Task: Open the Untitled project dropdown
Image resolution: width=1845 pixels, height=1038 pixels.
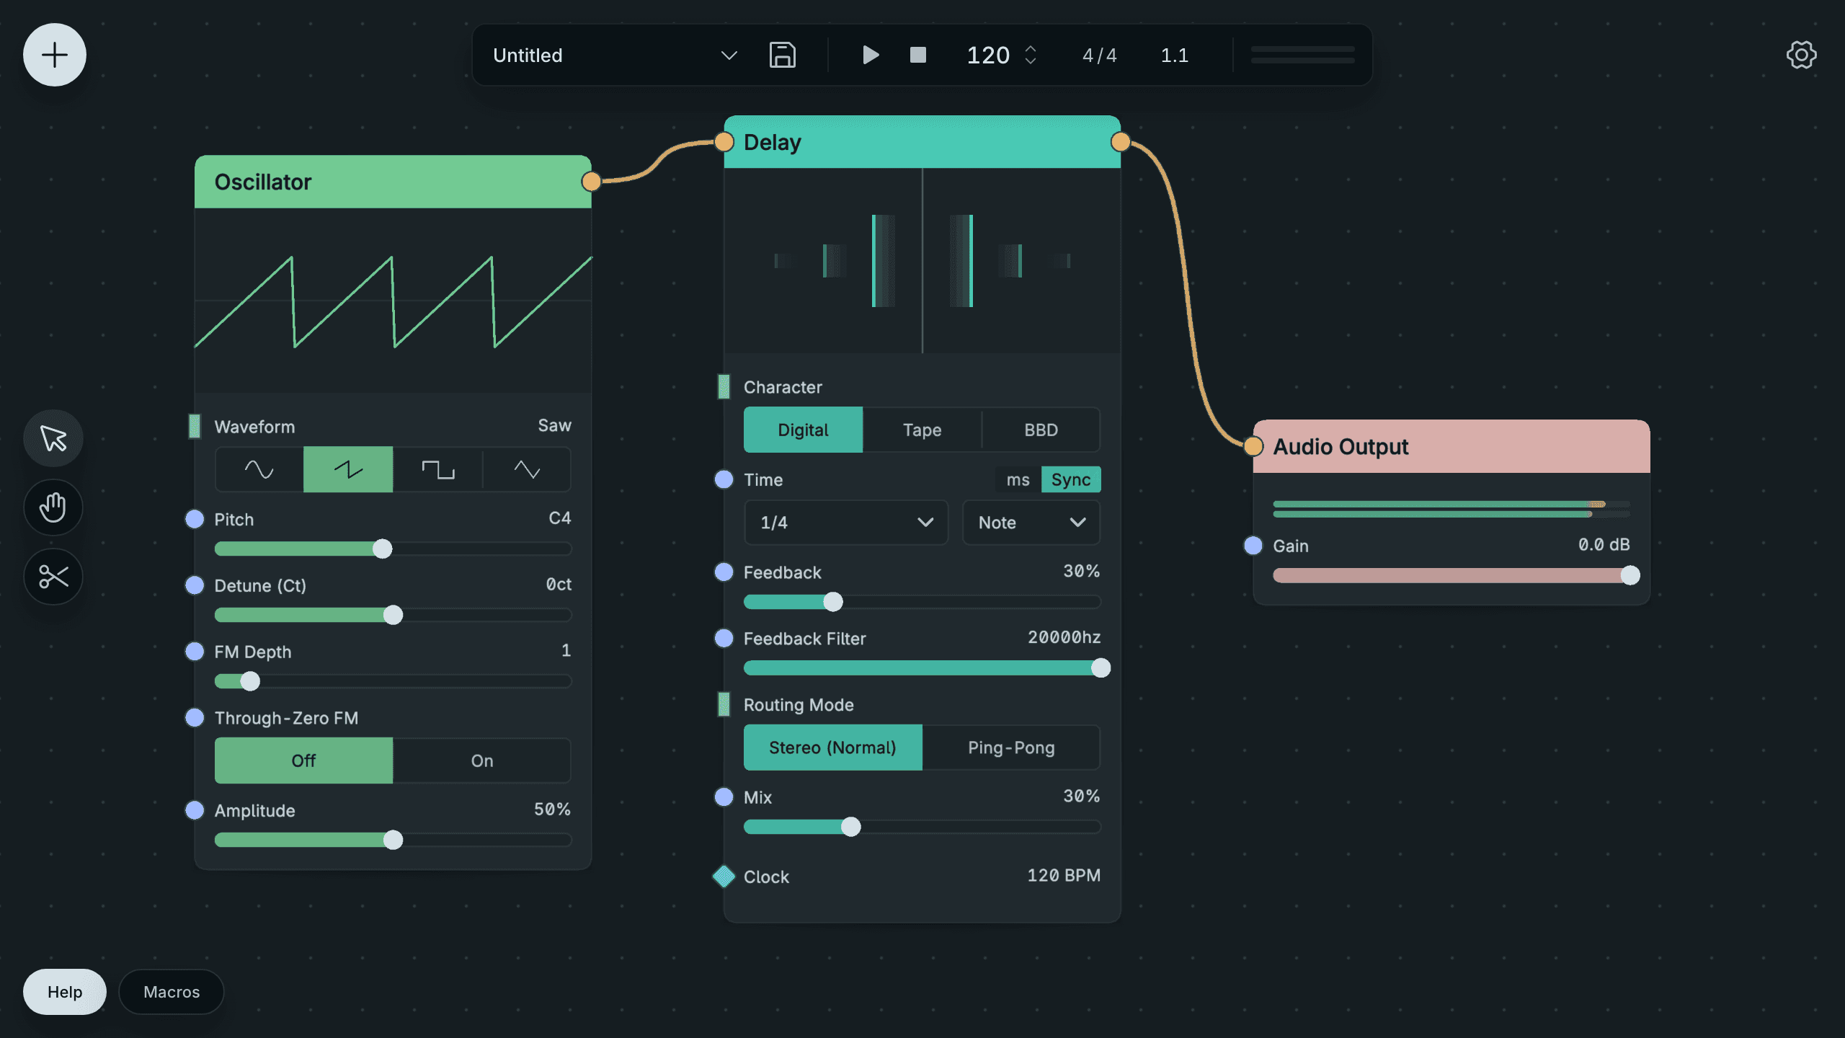Action: 615,55
